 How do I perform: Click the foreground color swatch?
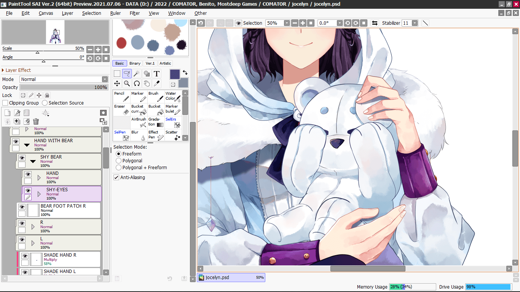pyautogui.click(x=175, y=74)
